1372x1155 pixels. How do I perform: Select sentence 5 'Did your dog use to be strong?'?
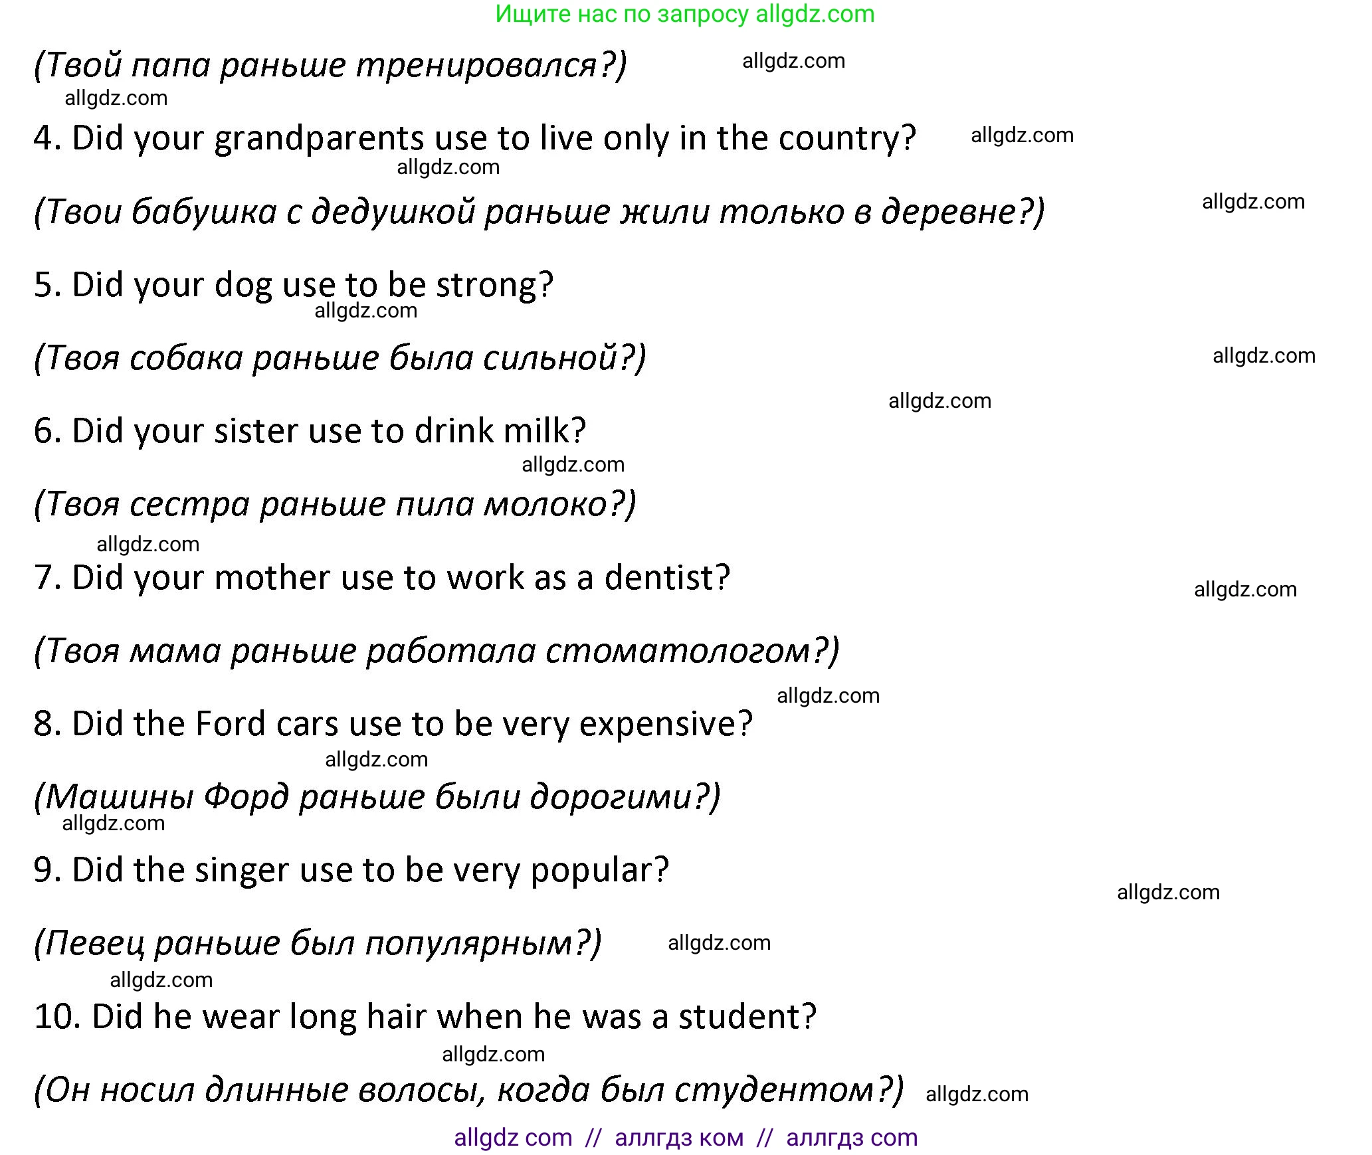click(x=293, y=284)
